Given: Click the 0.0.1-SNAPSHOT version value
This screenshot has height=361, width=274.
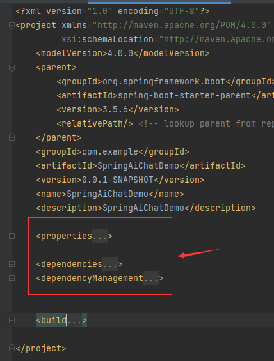Looking at the screenshot, I should click(x=118, y=180).
